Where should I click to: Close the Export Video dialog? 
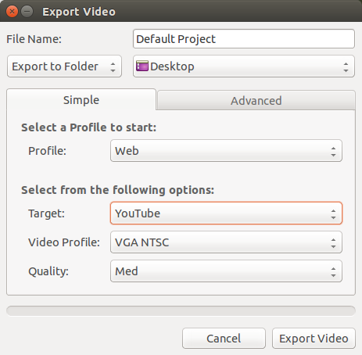[x=12, y=12]
